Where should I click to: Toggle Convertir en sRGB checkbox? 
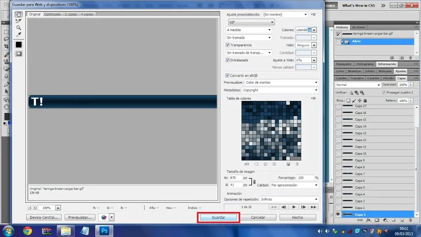227,76
